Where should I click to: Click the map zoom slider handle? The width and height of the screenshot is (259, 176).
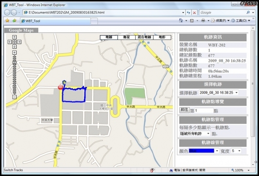[x=15, y=63]
